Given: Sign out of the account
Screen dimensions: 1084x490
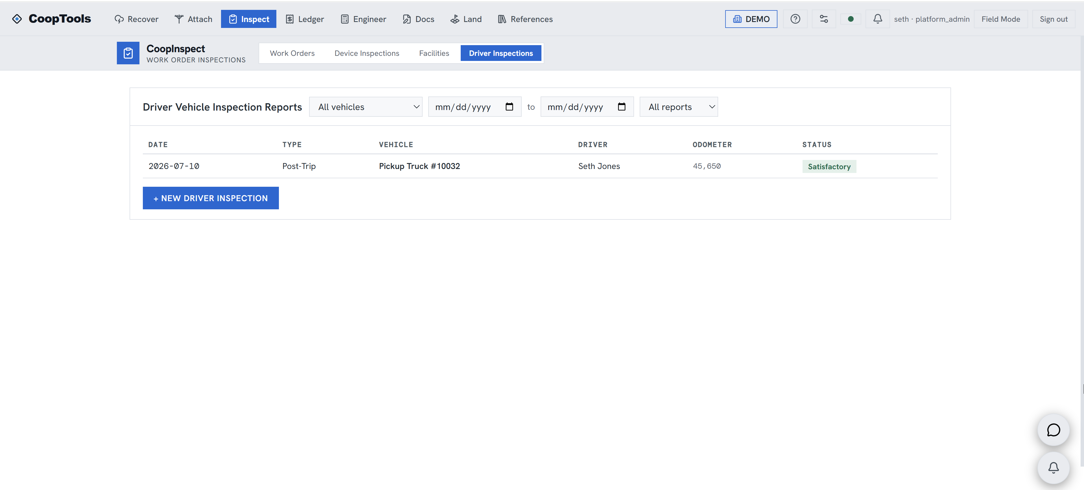Looking at the screenshot, I should pos(1053,19).
